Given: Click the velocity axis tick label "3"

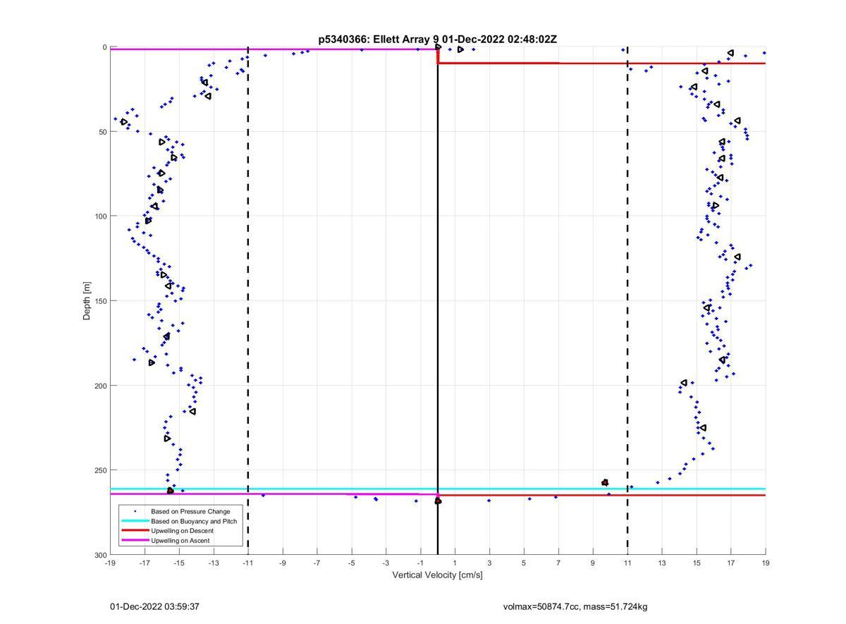Looking at the screenshot, I should coord(489,563).
